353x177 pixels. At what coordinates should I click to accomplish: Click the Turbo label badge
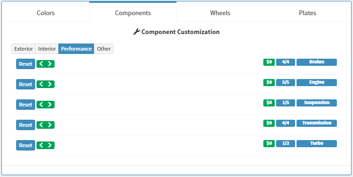tap(316, 143)
